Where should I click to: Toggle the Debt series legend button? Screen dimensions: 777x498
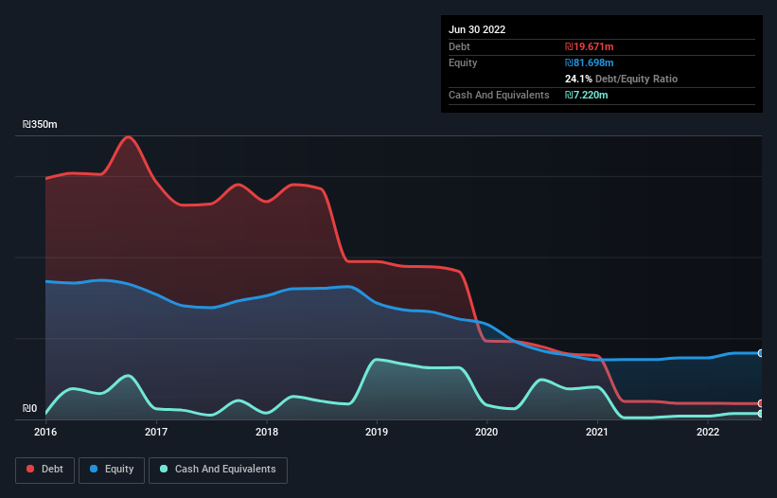tap(45, 470)
